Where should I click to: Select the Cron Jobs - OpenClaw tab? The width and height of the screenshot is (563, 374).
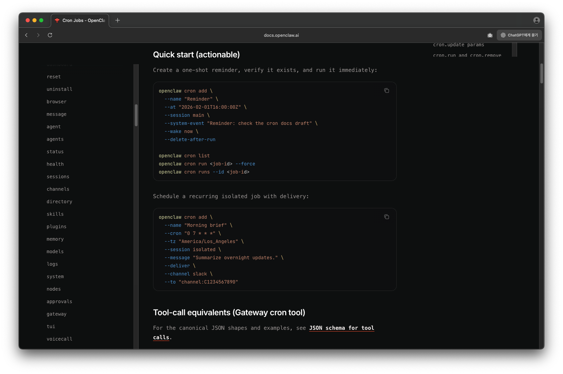tap(80, 20)
